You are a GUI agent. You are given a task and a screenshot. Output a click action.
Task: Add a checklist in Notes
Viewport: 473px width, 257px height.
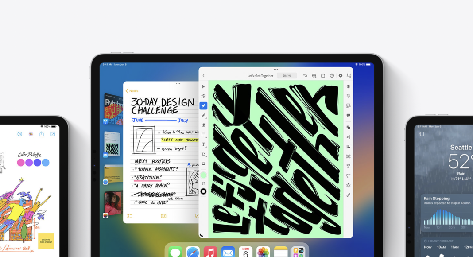point(130,216)
